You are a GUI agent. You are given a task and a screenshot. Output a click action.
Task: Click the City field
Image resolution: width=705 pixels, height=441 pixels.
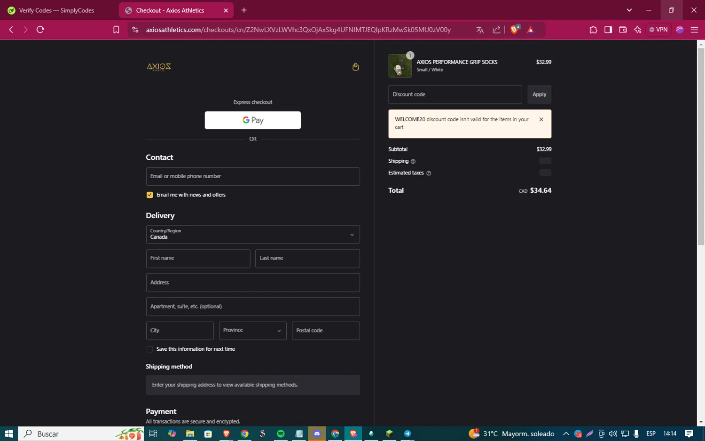(180, 331)
